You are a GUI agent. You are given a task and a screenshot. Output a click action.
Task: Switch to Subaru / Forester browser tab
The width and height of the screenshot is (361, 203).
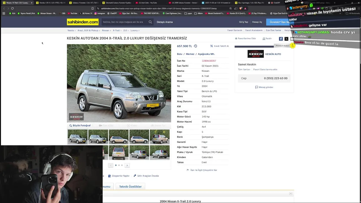[x=84, y=3]
